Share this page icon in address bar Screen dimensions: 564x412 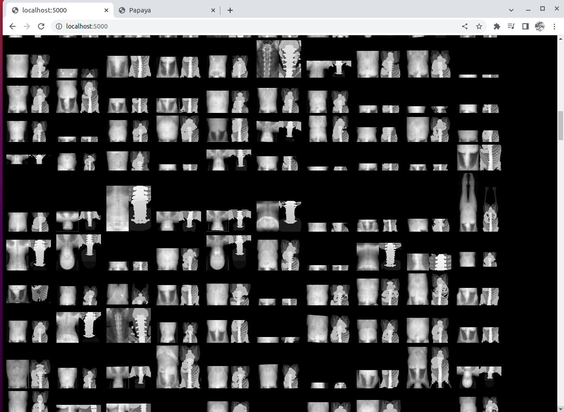[x=465, y=26]
